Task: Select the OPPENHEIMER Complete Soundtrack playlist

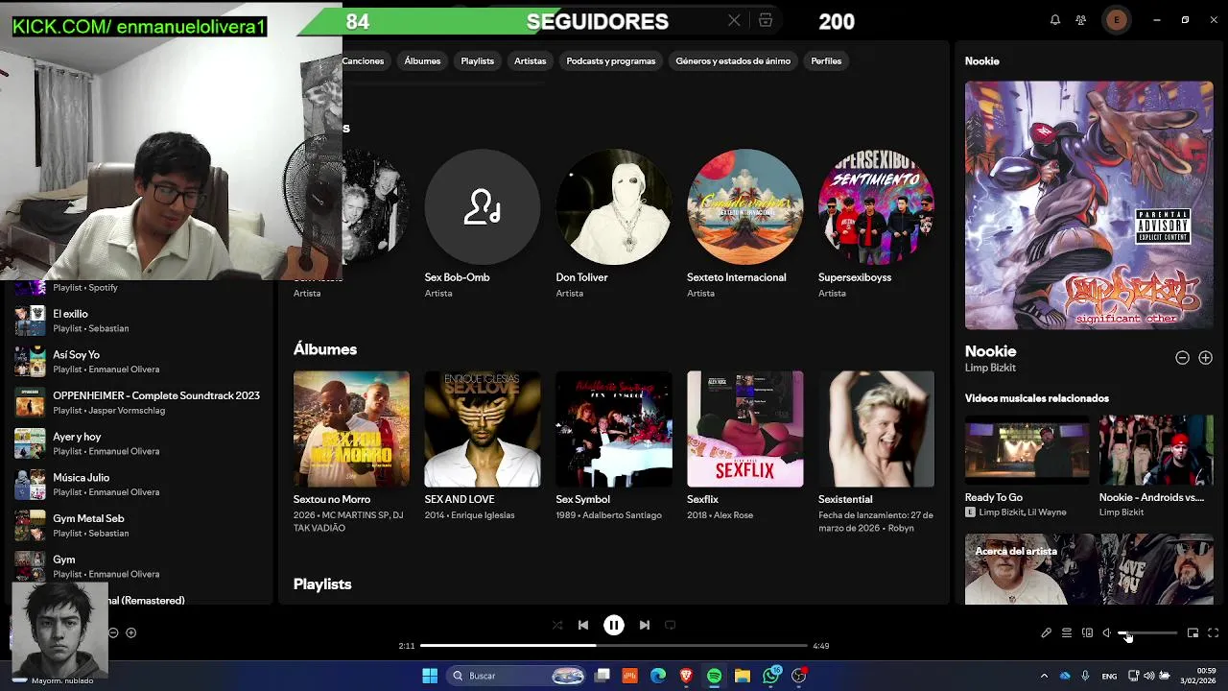Action: point(139,402)
